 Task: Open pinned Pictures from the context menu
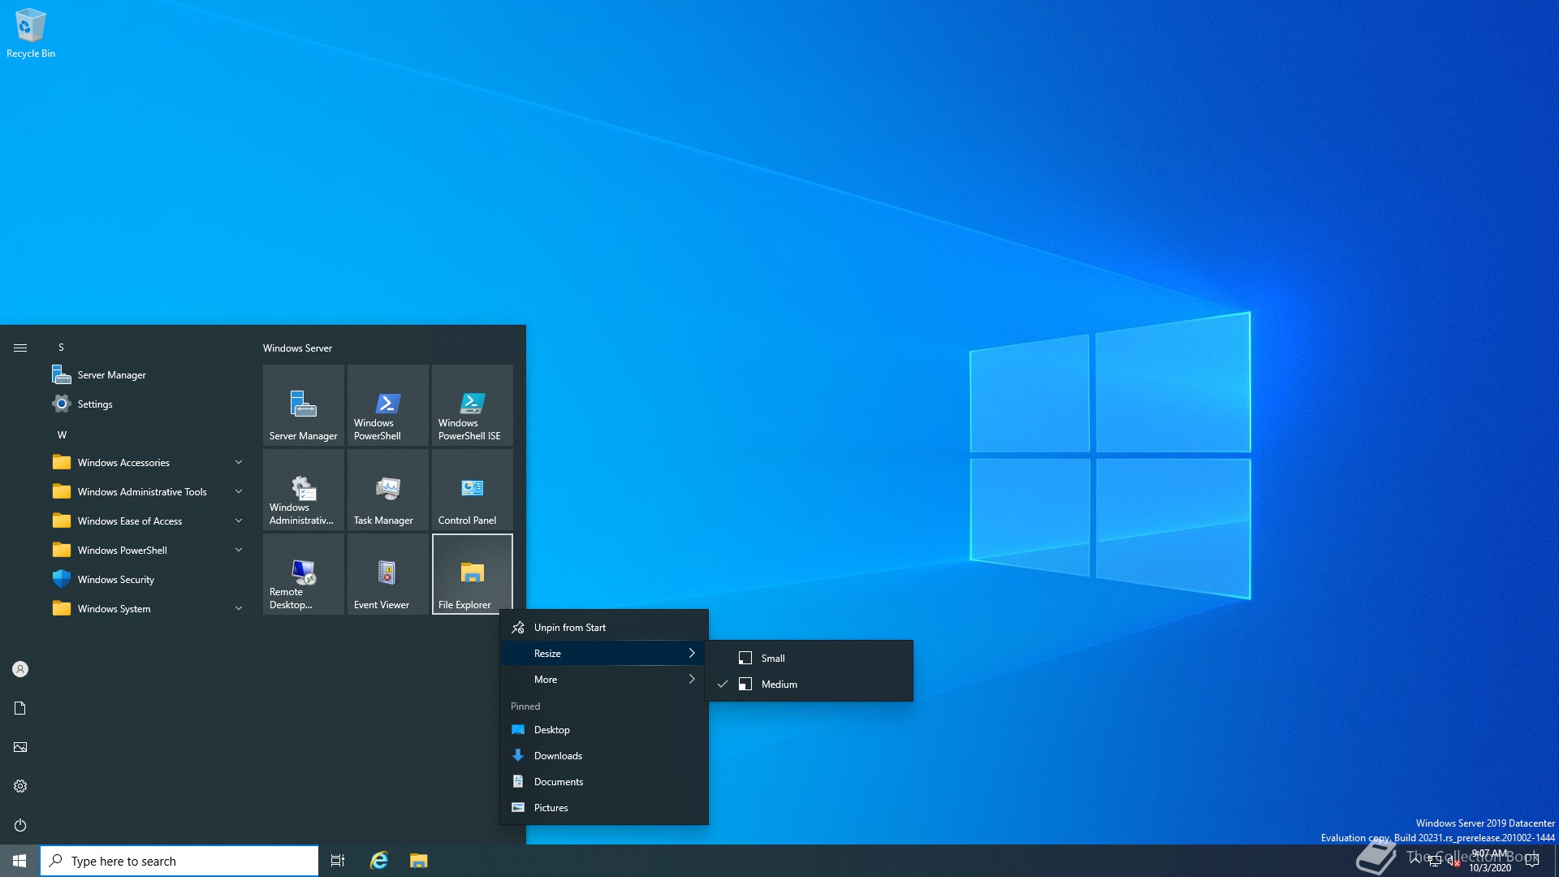tap(603, 807)
